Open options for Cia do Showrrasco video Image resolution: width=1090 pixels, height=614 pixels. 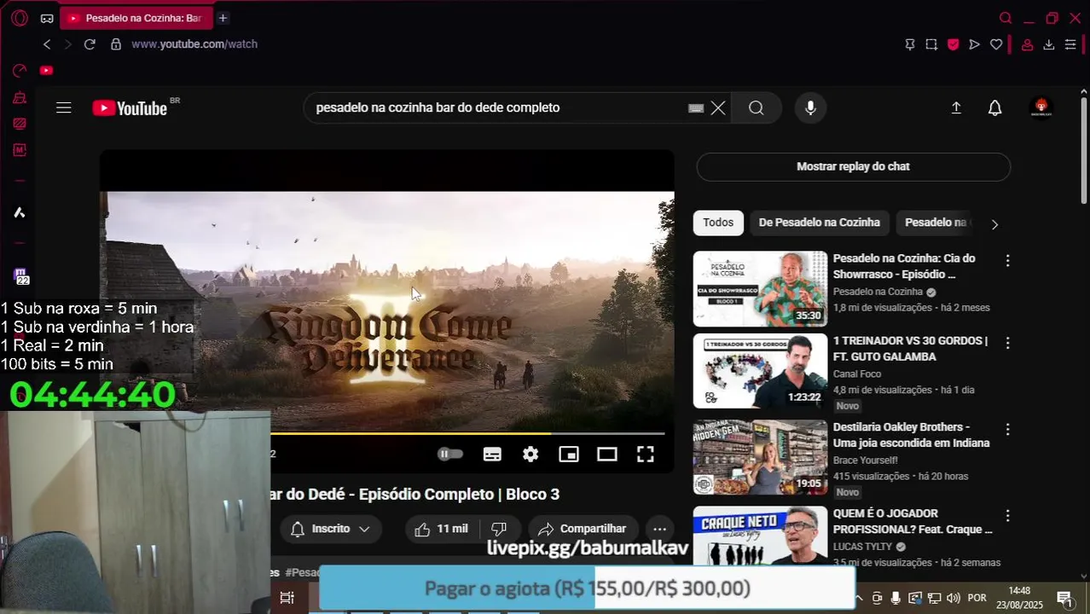point(1007,261)
